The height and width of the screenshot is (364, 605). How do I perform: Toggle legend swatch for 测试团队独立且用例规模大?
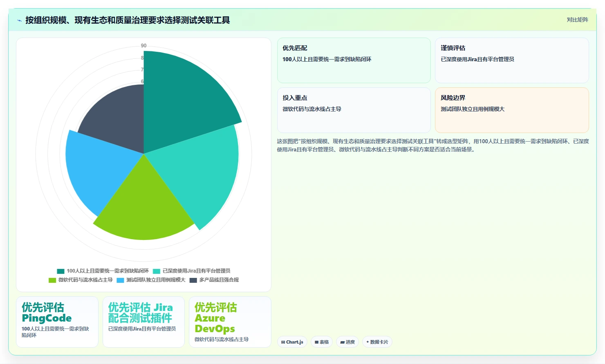pyautogui.click(x=120, y=280)
